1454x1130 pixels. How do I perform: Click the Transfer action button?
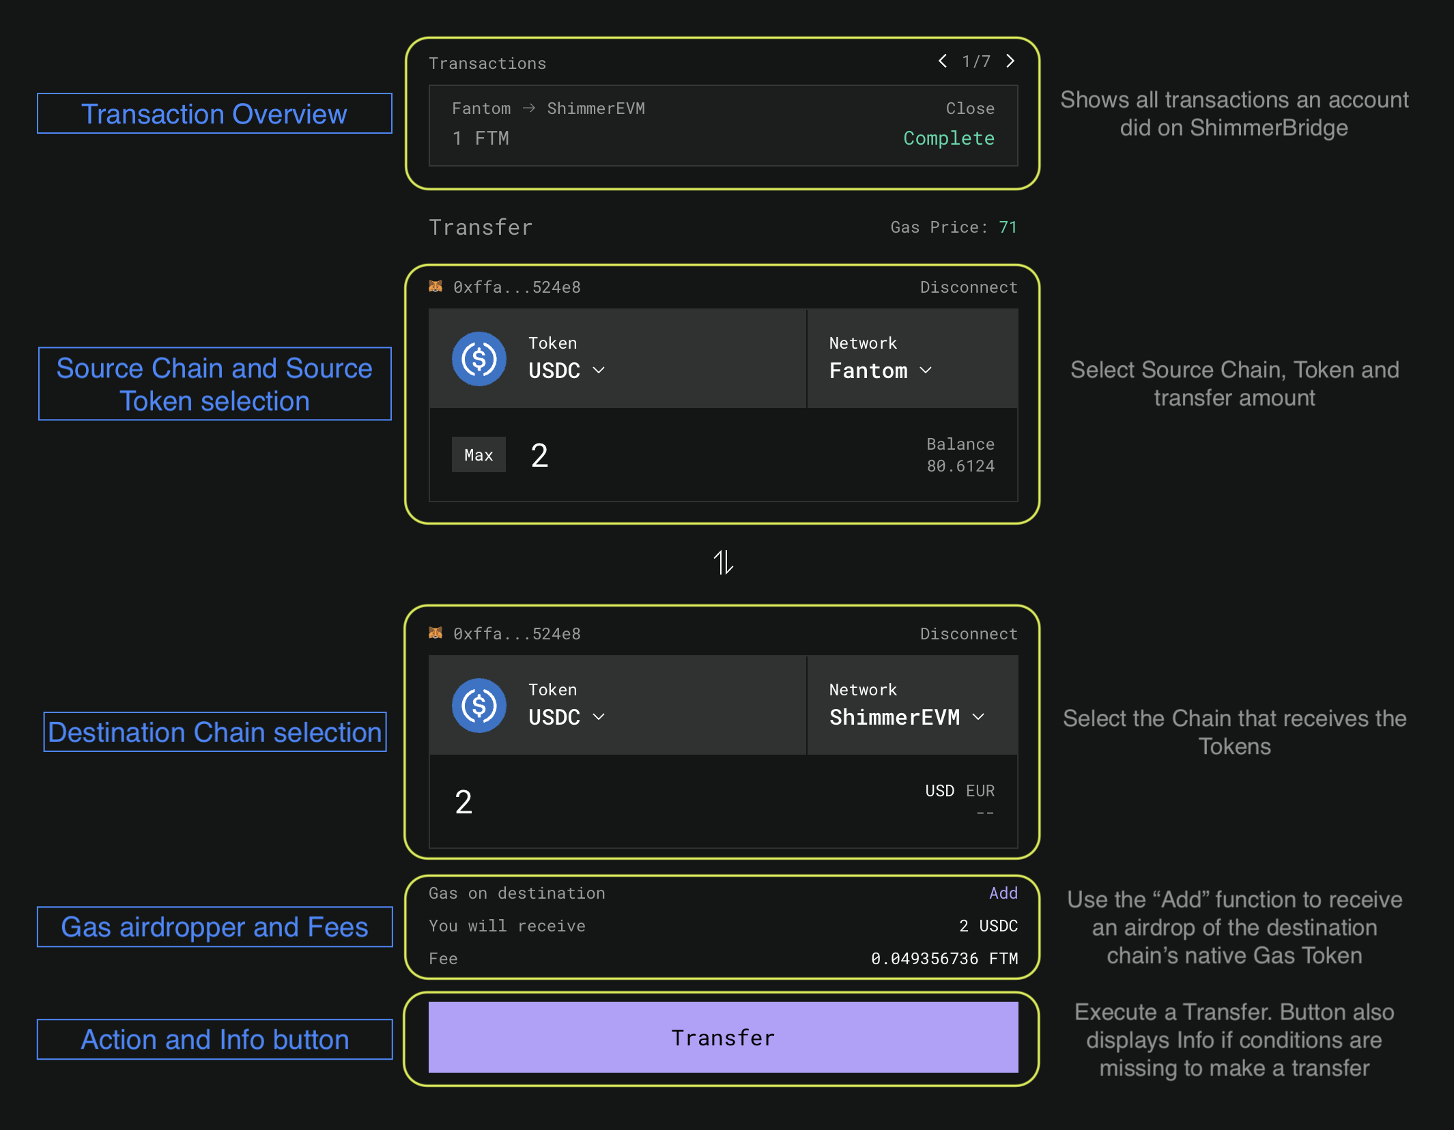coord(724,1038)
